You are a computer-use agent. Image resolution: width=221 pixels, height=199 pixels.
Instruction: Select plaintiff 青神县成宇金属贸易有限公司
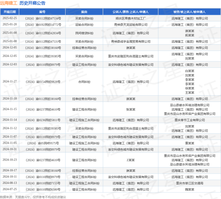click(130, 41)
